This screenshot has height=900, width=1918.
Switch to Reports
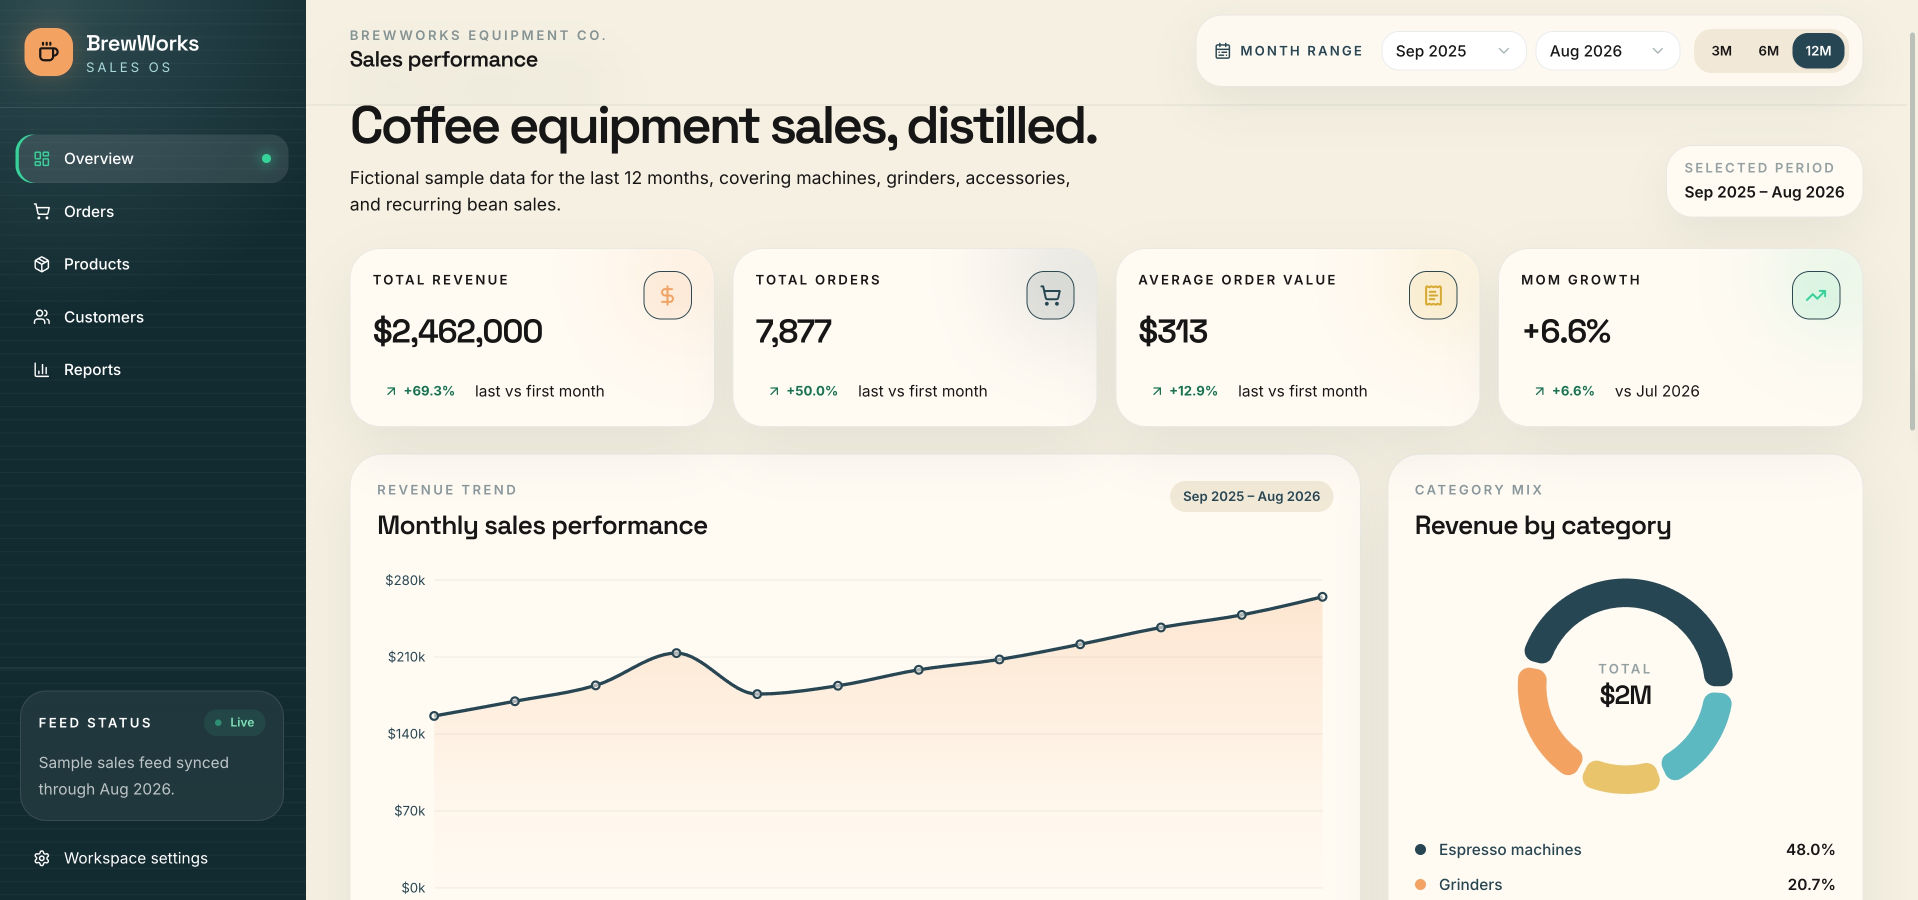tap(152, 370)
